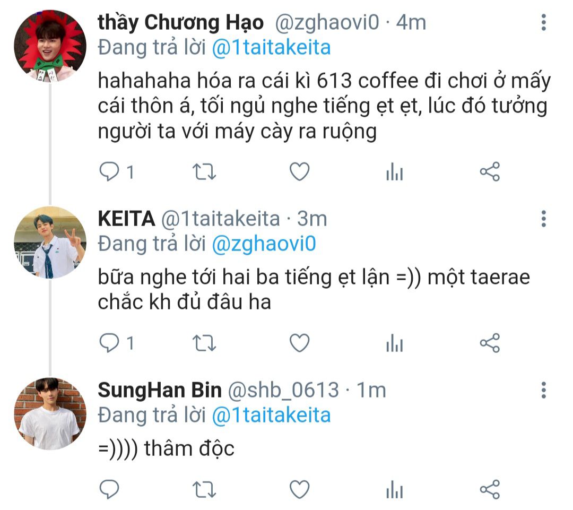View analytics for thầy Chương Hạo's tweet
Image resolution: width=573 pixels, height=510 pixels.
pyautogui.click(x=395, y=171)
